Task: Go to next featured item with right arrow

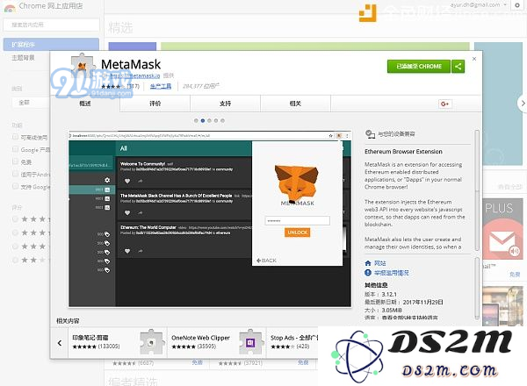Action: (x=523, y=104)
